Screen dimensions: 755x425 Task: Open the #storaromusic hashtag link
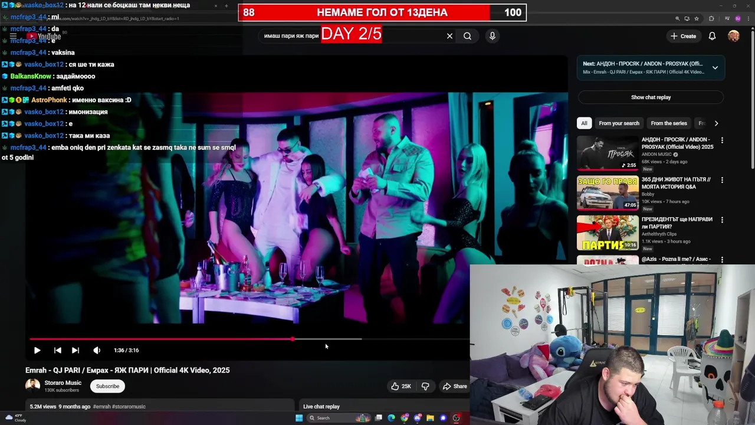tap(129, 407)
